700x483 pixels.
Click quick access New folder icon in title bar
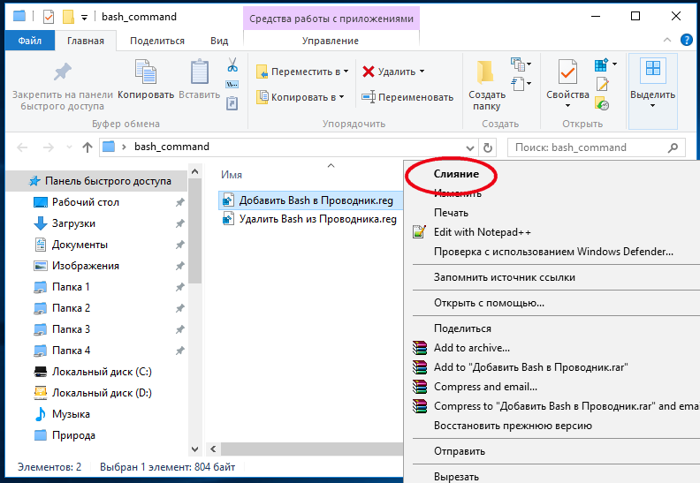[68, 17]
